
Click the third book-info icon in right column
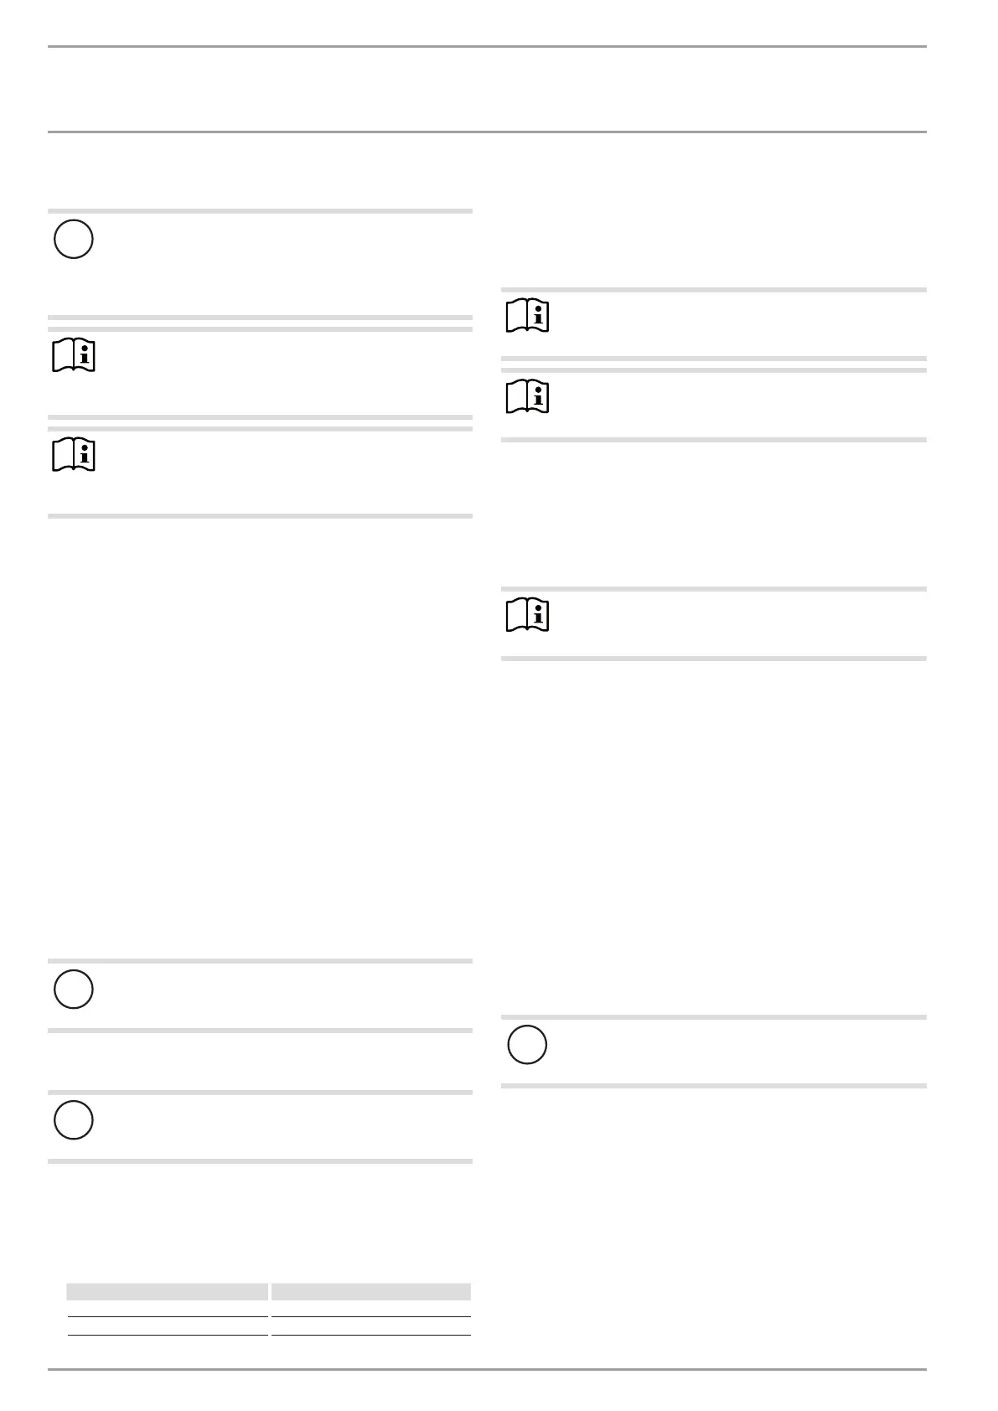(527, 616)
